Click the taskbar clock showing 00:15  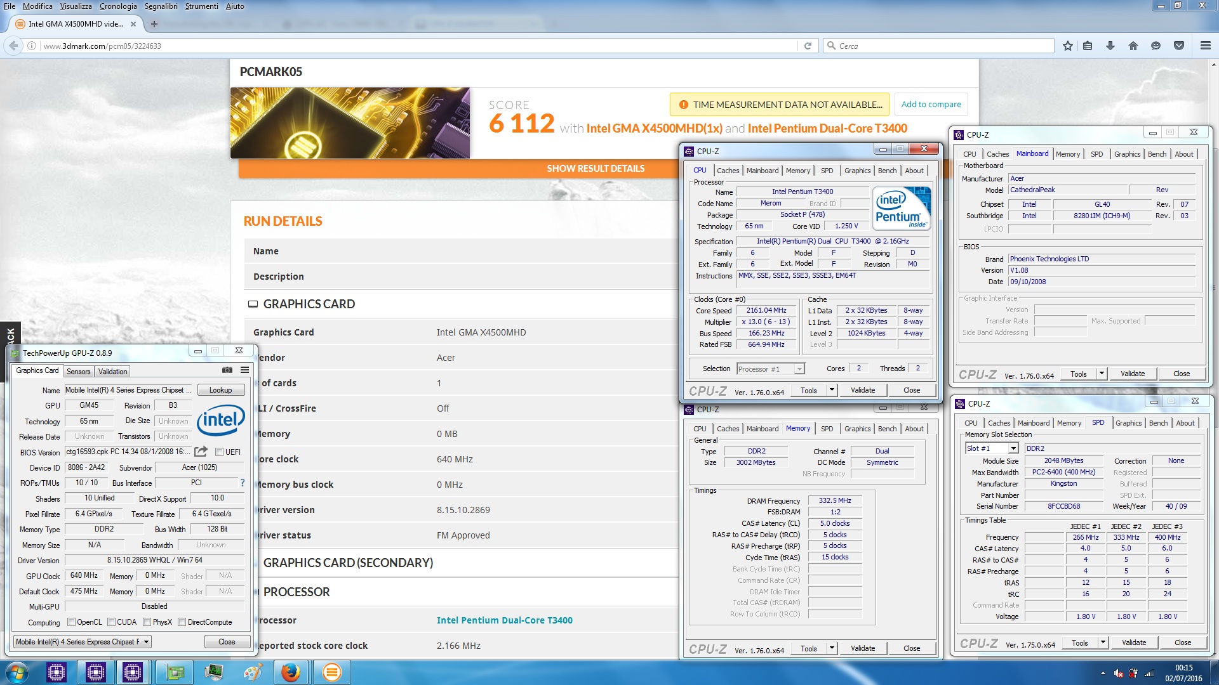click(x=1183, y=668)
